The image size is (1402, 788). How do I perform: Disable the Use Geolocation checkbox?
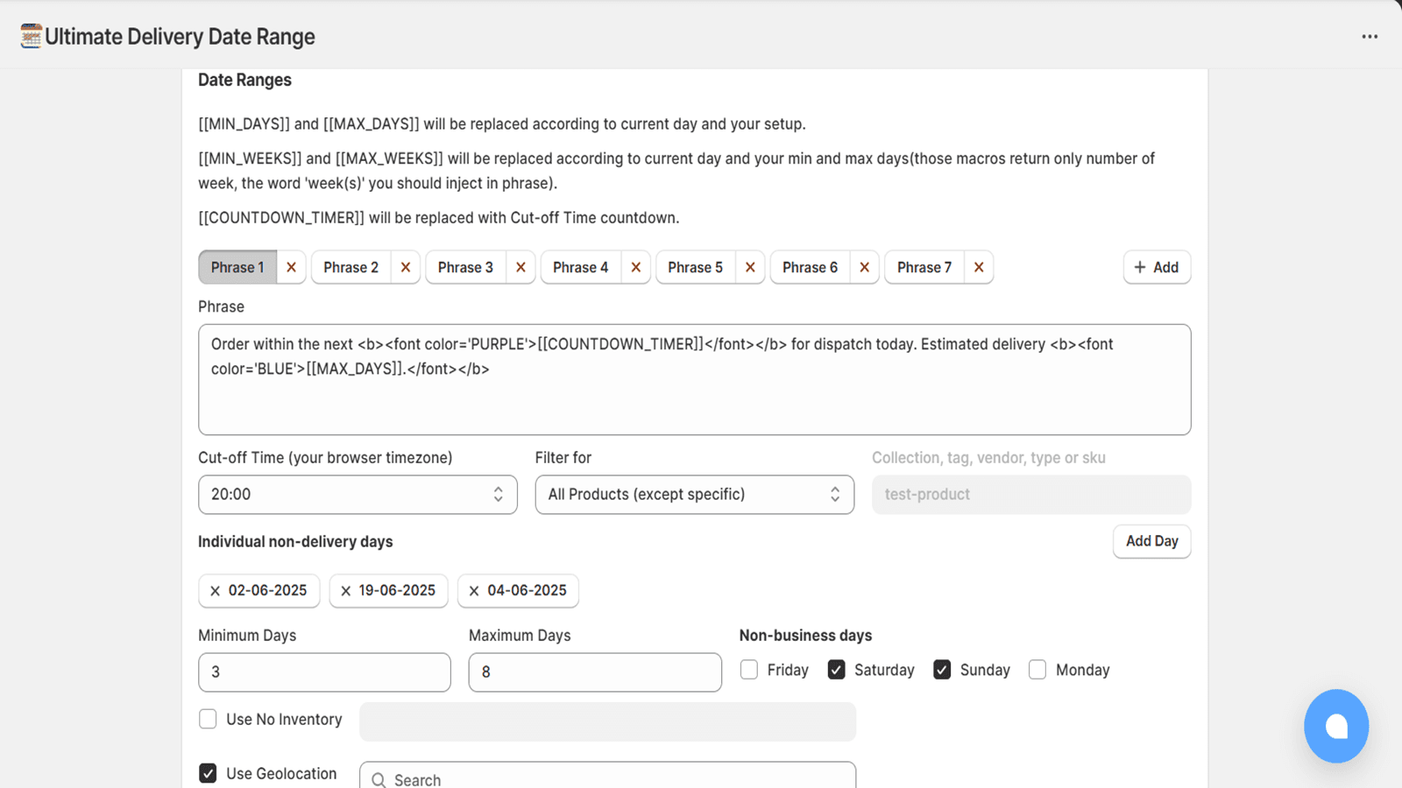pos(208,773)
